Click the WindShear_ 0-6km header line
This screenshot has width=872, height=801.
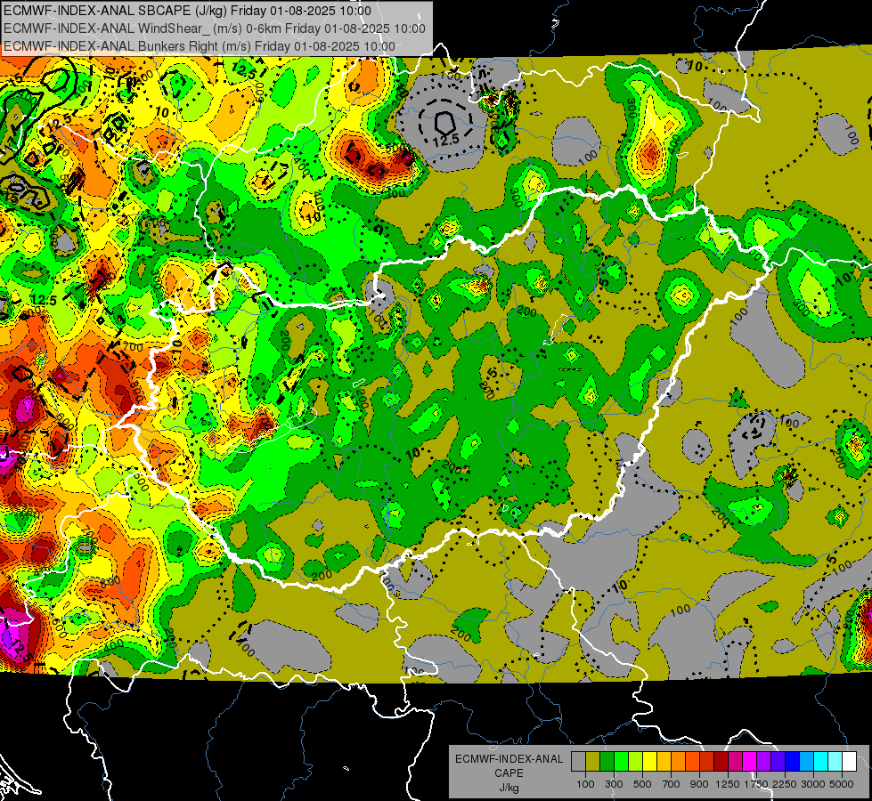click(214, 28)
